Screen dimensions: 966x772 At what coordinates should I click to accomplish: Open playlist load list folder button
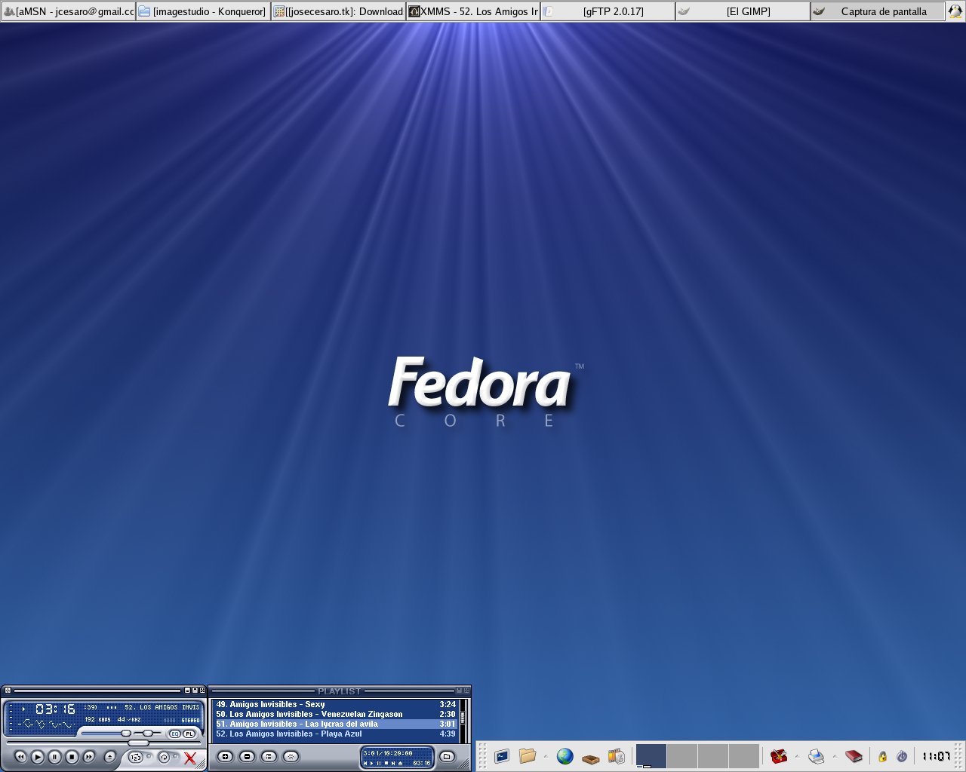click(x=447, y=756)
